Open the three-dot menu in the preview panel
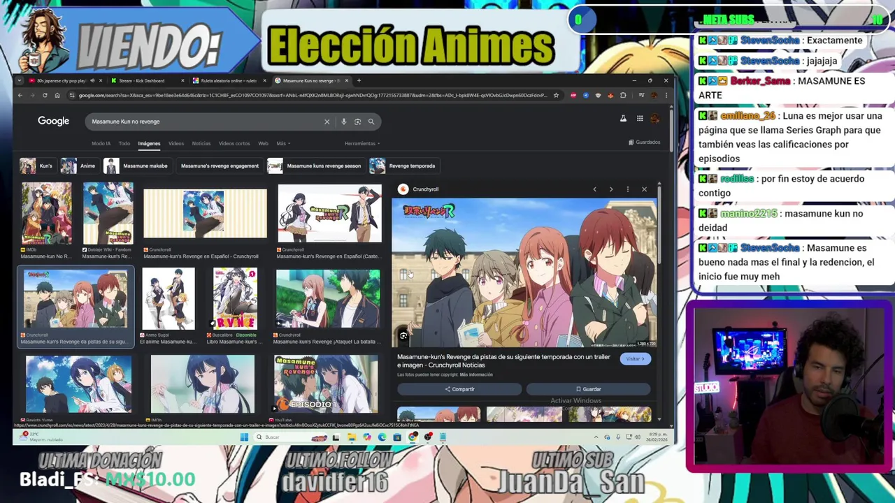The image size is (895, 503). [x=628, y=189]
